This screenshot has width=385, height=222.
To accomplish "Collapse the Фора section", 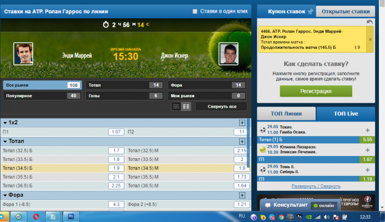I will pos(5,195).
